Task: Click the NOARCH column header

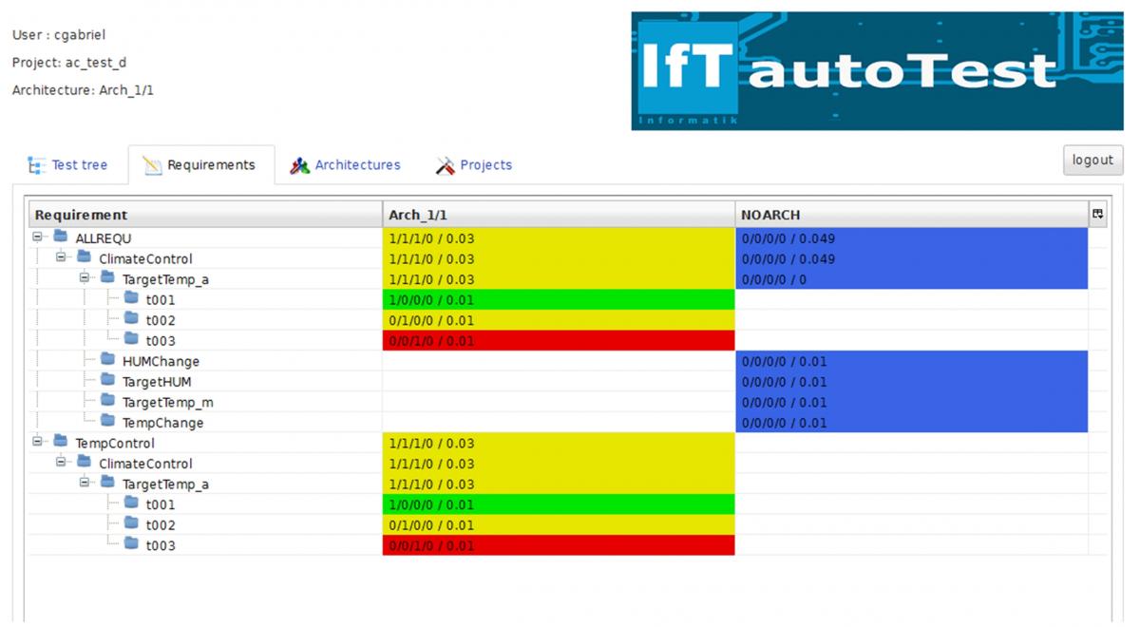Action: pos(769,216)
